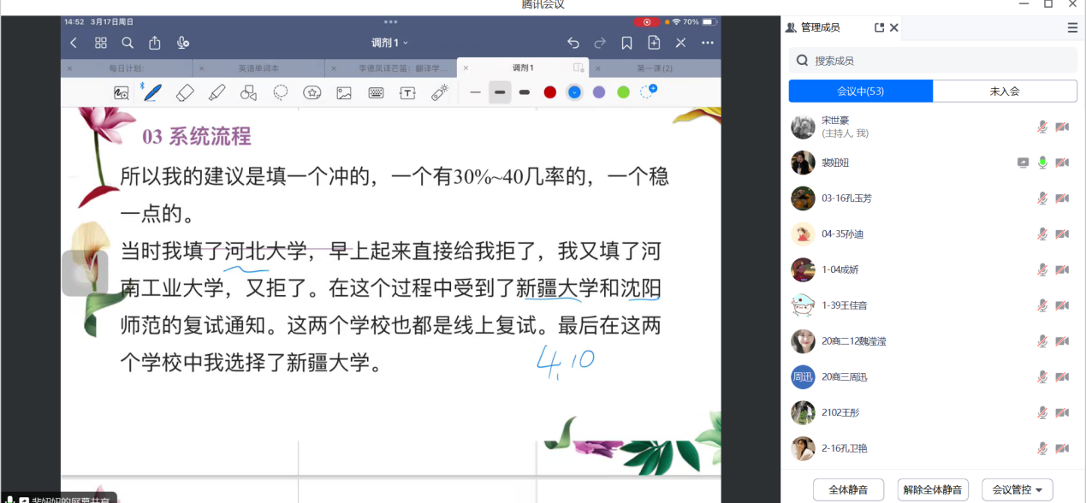
Task: Click the 搜索成员 search field
Action: coord(933,61)
